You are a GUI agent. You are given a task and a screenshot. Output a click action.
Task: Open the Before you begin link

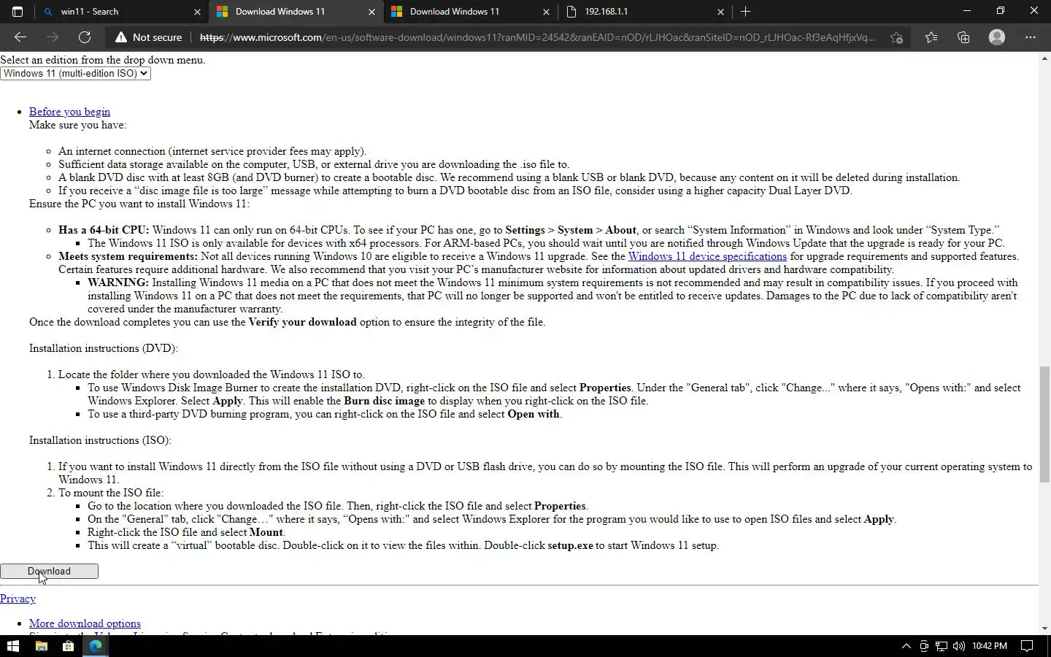[69, 112]
